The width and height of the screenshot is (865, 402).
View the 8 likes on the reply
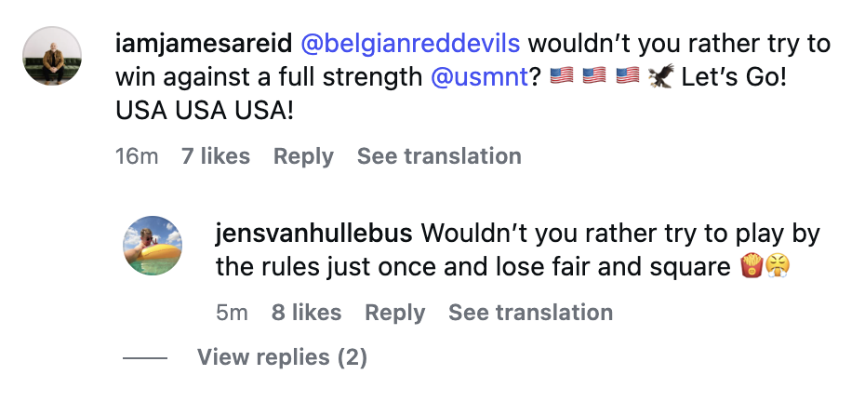(307, 313)
